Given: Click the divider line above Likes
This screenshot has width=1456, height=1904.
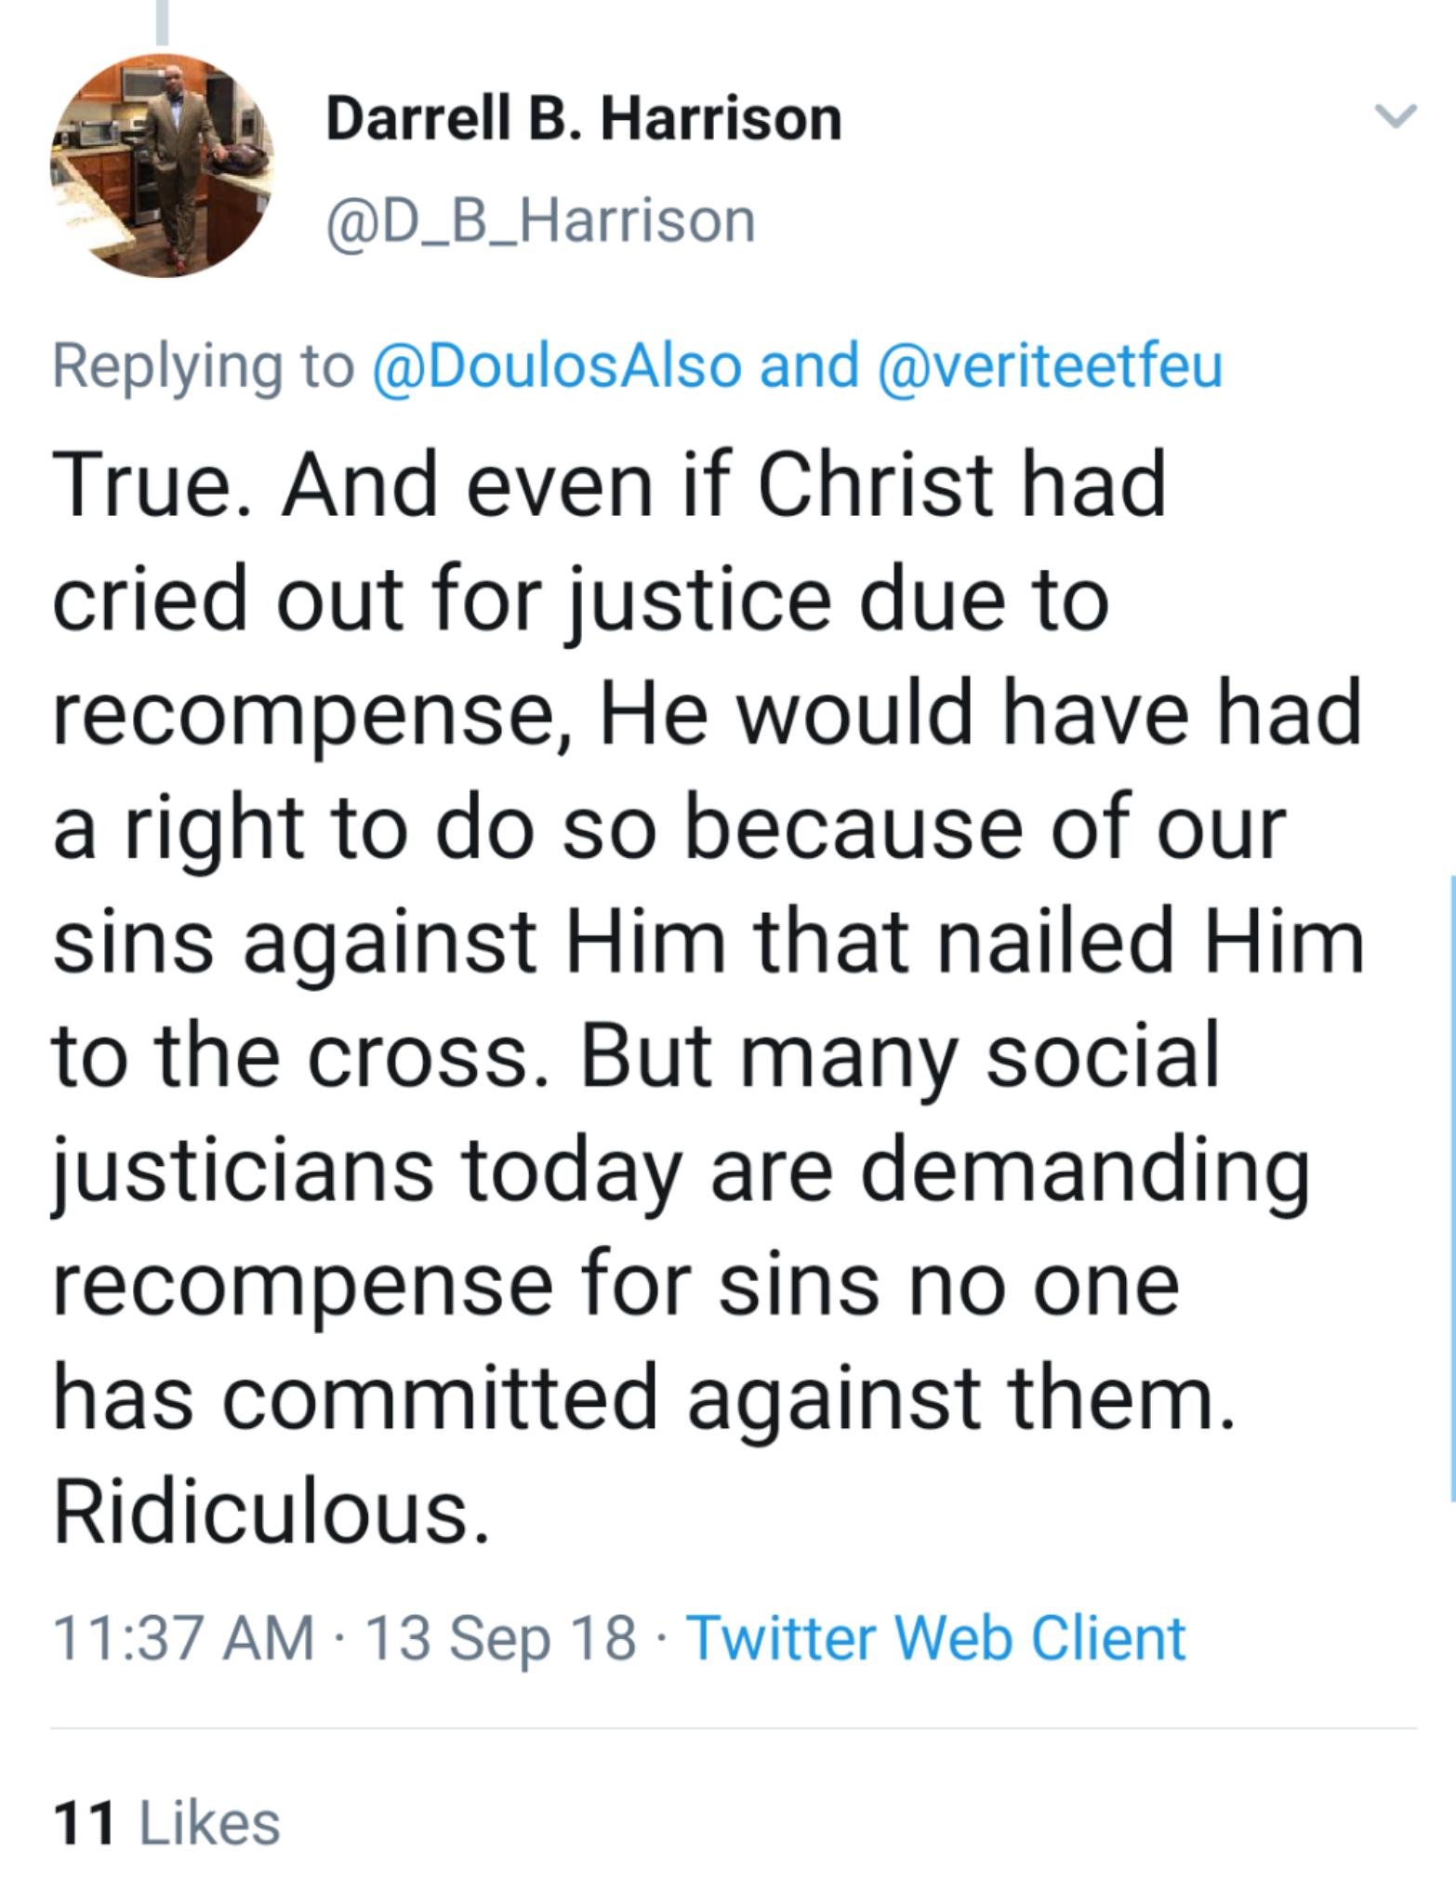Looking at the screenshot, I should [733, 1728].
